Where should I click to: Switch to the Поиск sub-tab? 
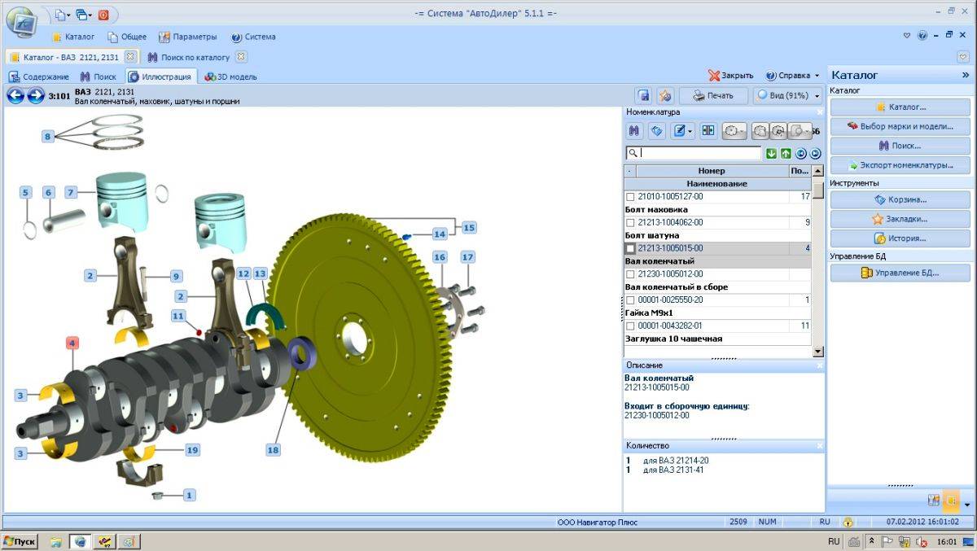99,77
